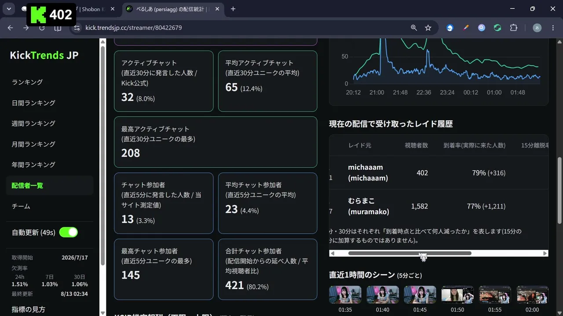Open the blue circular extension icon
563x316 pixels.
[x=450, y=28]
